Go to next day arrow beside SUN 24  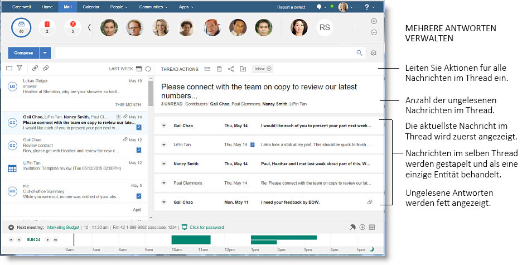pos(48,240)
